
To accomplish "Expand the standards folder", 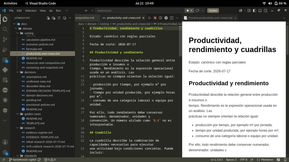I will pos(18,156).
